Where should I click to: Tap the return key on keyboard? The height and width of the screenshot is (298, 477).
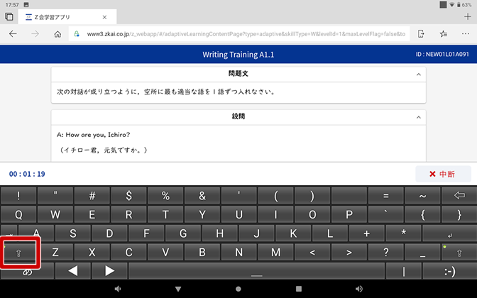coord(449,233)
